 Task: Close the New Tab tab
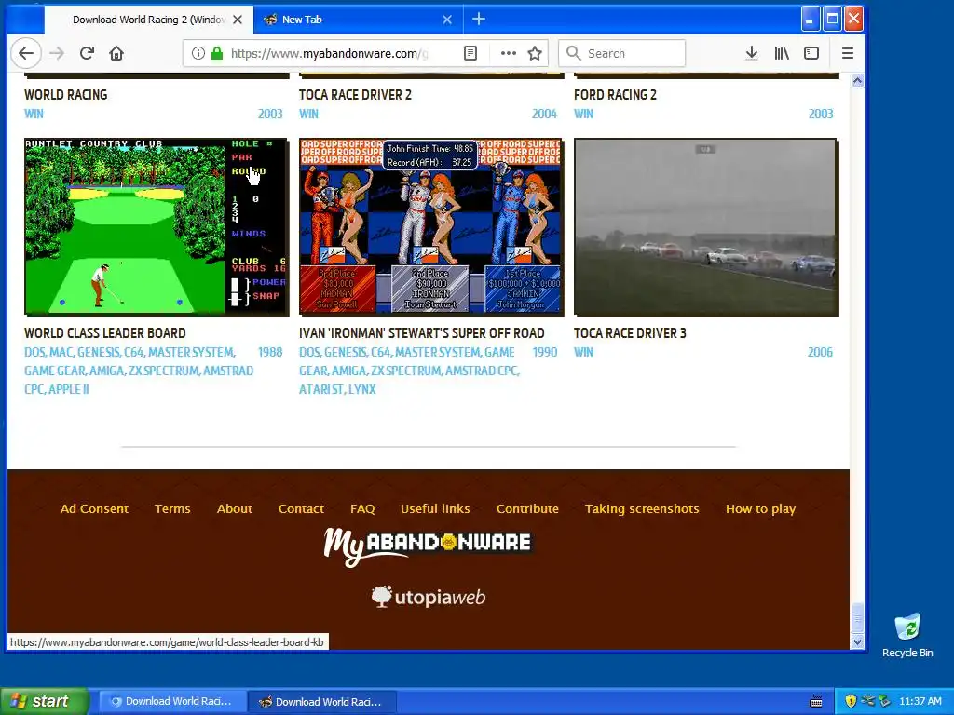tap(447, 20)
